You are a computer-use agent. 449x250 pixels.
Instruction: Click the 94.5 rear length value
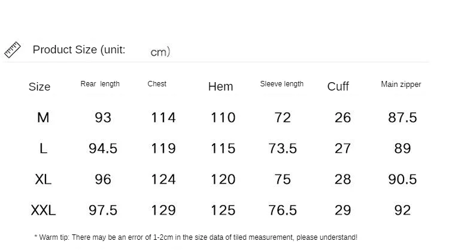(103, 149)
